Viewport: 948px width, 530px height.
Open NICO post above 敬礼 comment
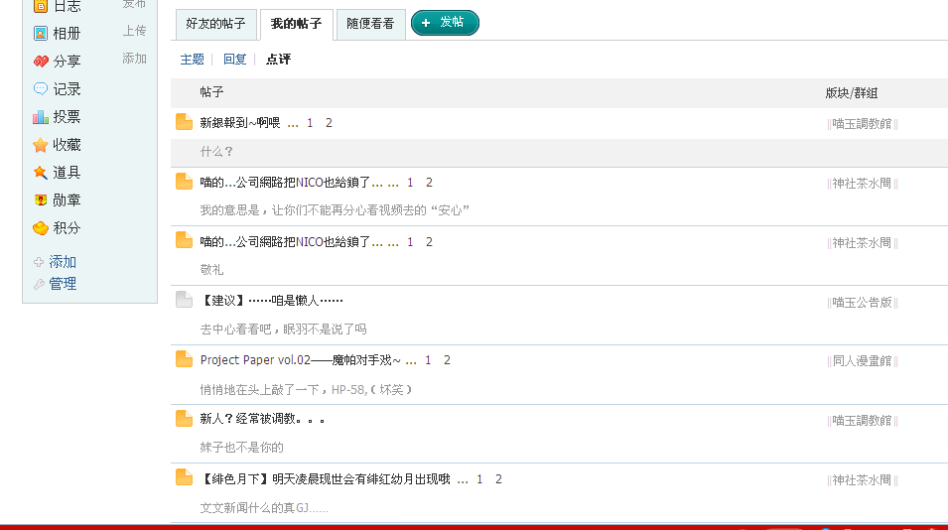[292, 242]
